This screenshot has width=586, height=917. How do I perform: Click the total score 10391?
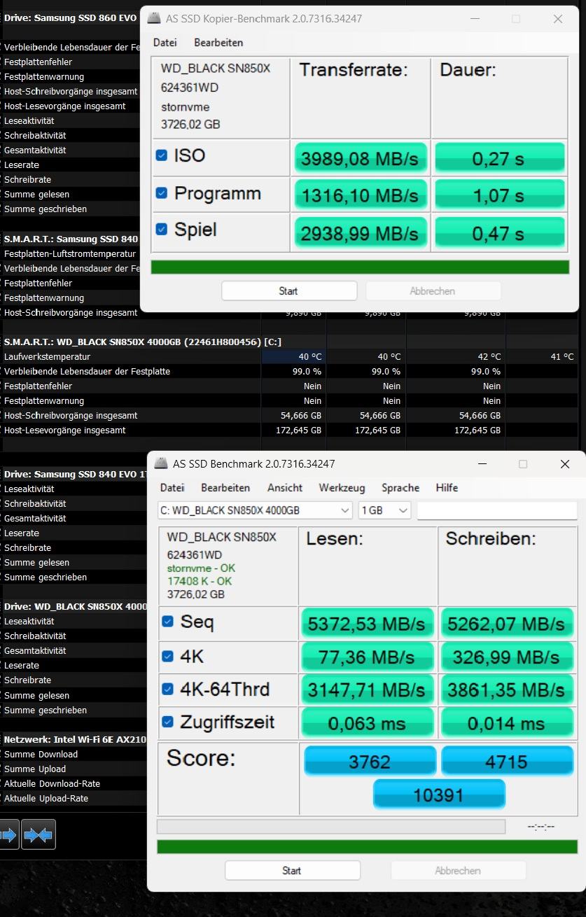tap(439, 794)
